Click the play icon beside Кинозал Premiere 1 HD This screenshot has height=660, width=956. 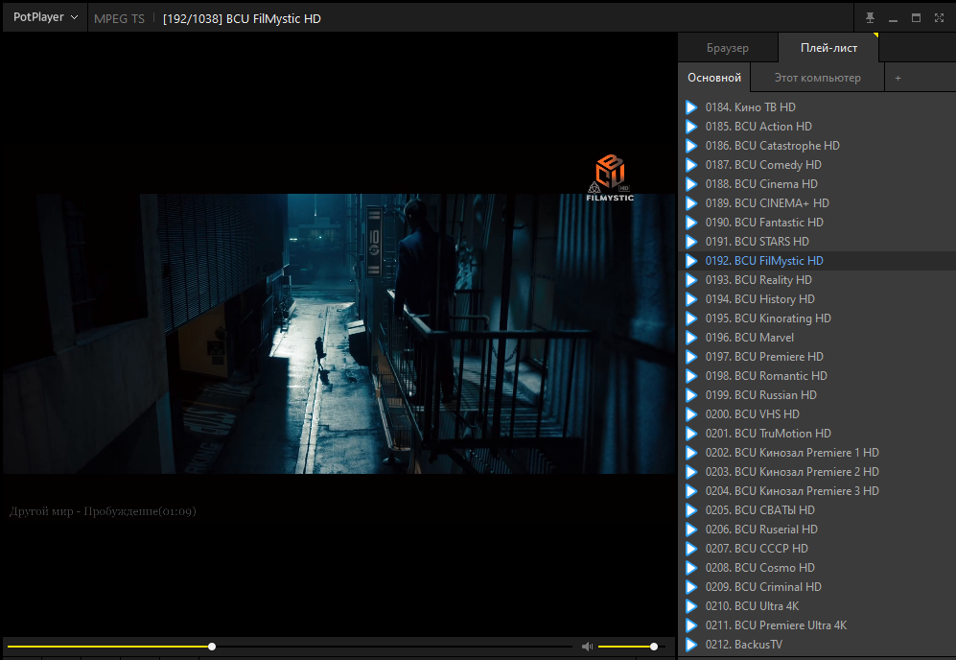(x=691, y=453)
